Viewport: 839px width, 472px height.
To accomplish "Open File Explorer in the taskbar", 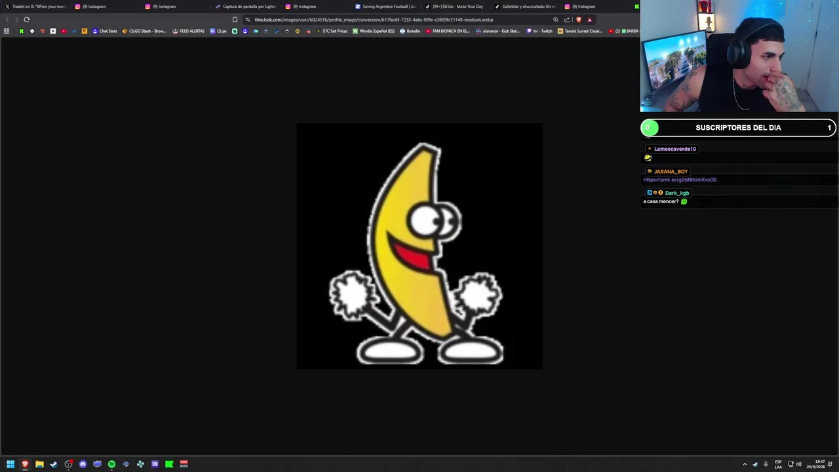I will (39, 464).
